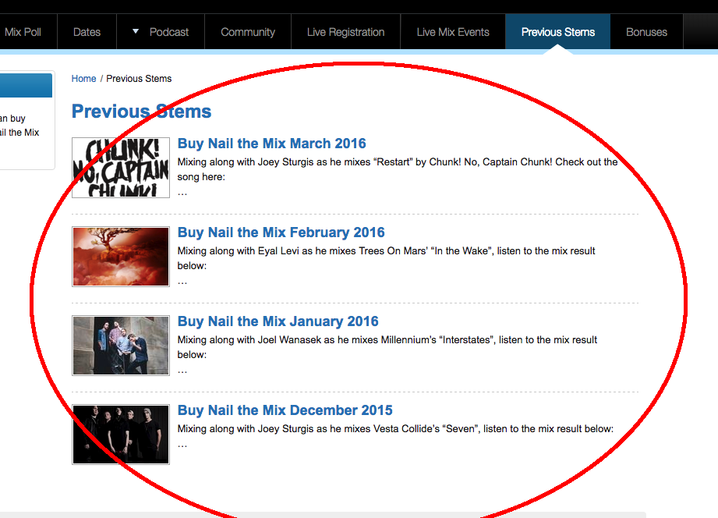The image size is (718, 518).
Task: Click the Trees On Mars red artwork thumbnail
Action: [121, 257]
